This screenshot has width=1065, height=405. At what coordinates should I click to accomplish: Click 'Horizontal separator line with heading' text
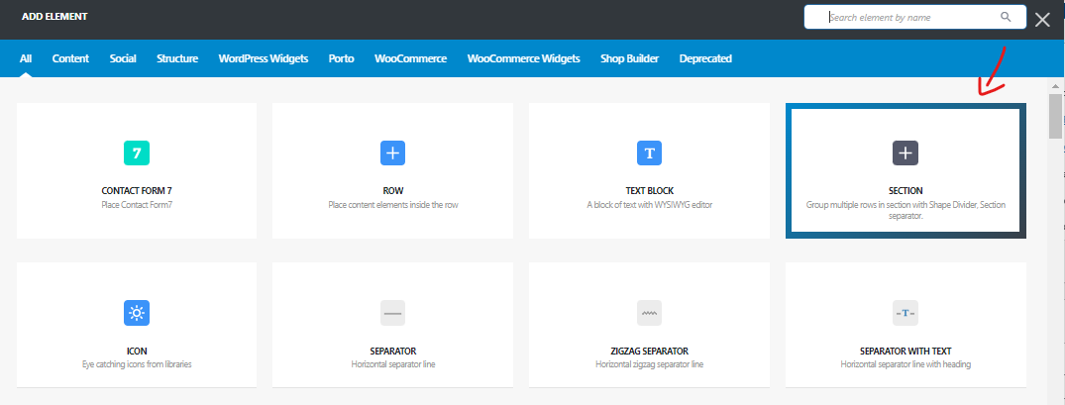[x=905, y=364]
